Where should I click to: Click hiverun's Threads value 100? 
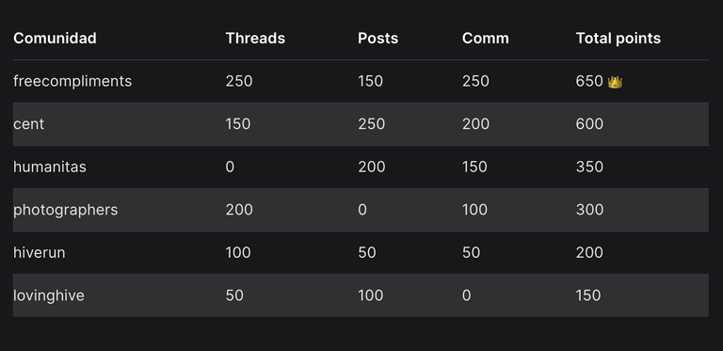click(238, 252)
